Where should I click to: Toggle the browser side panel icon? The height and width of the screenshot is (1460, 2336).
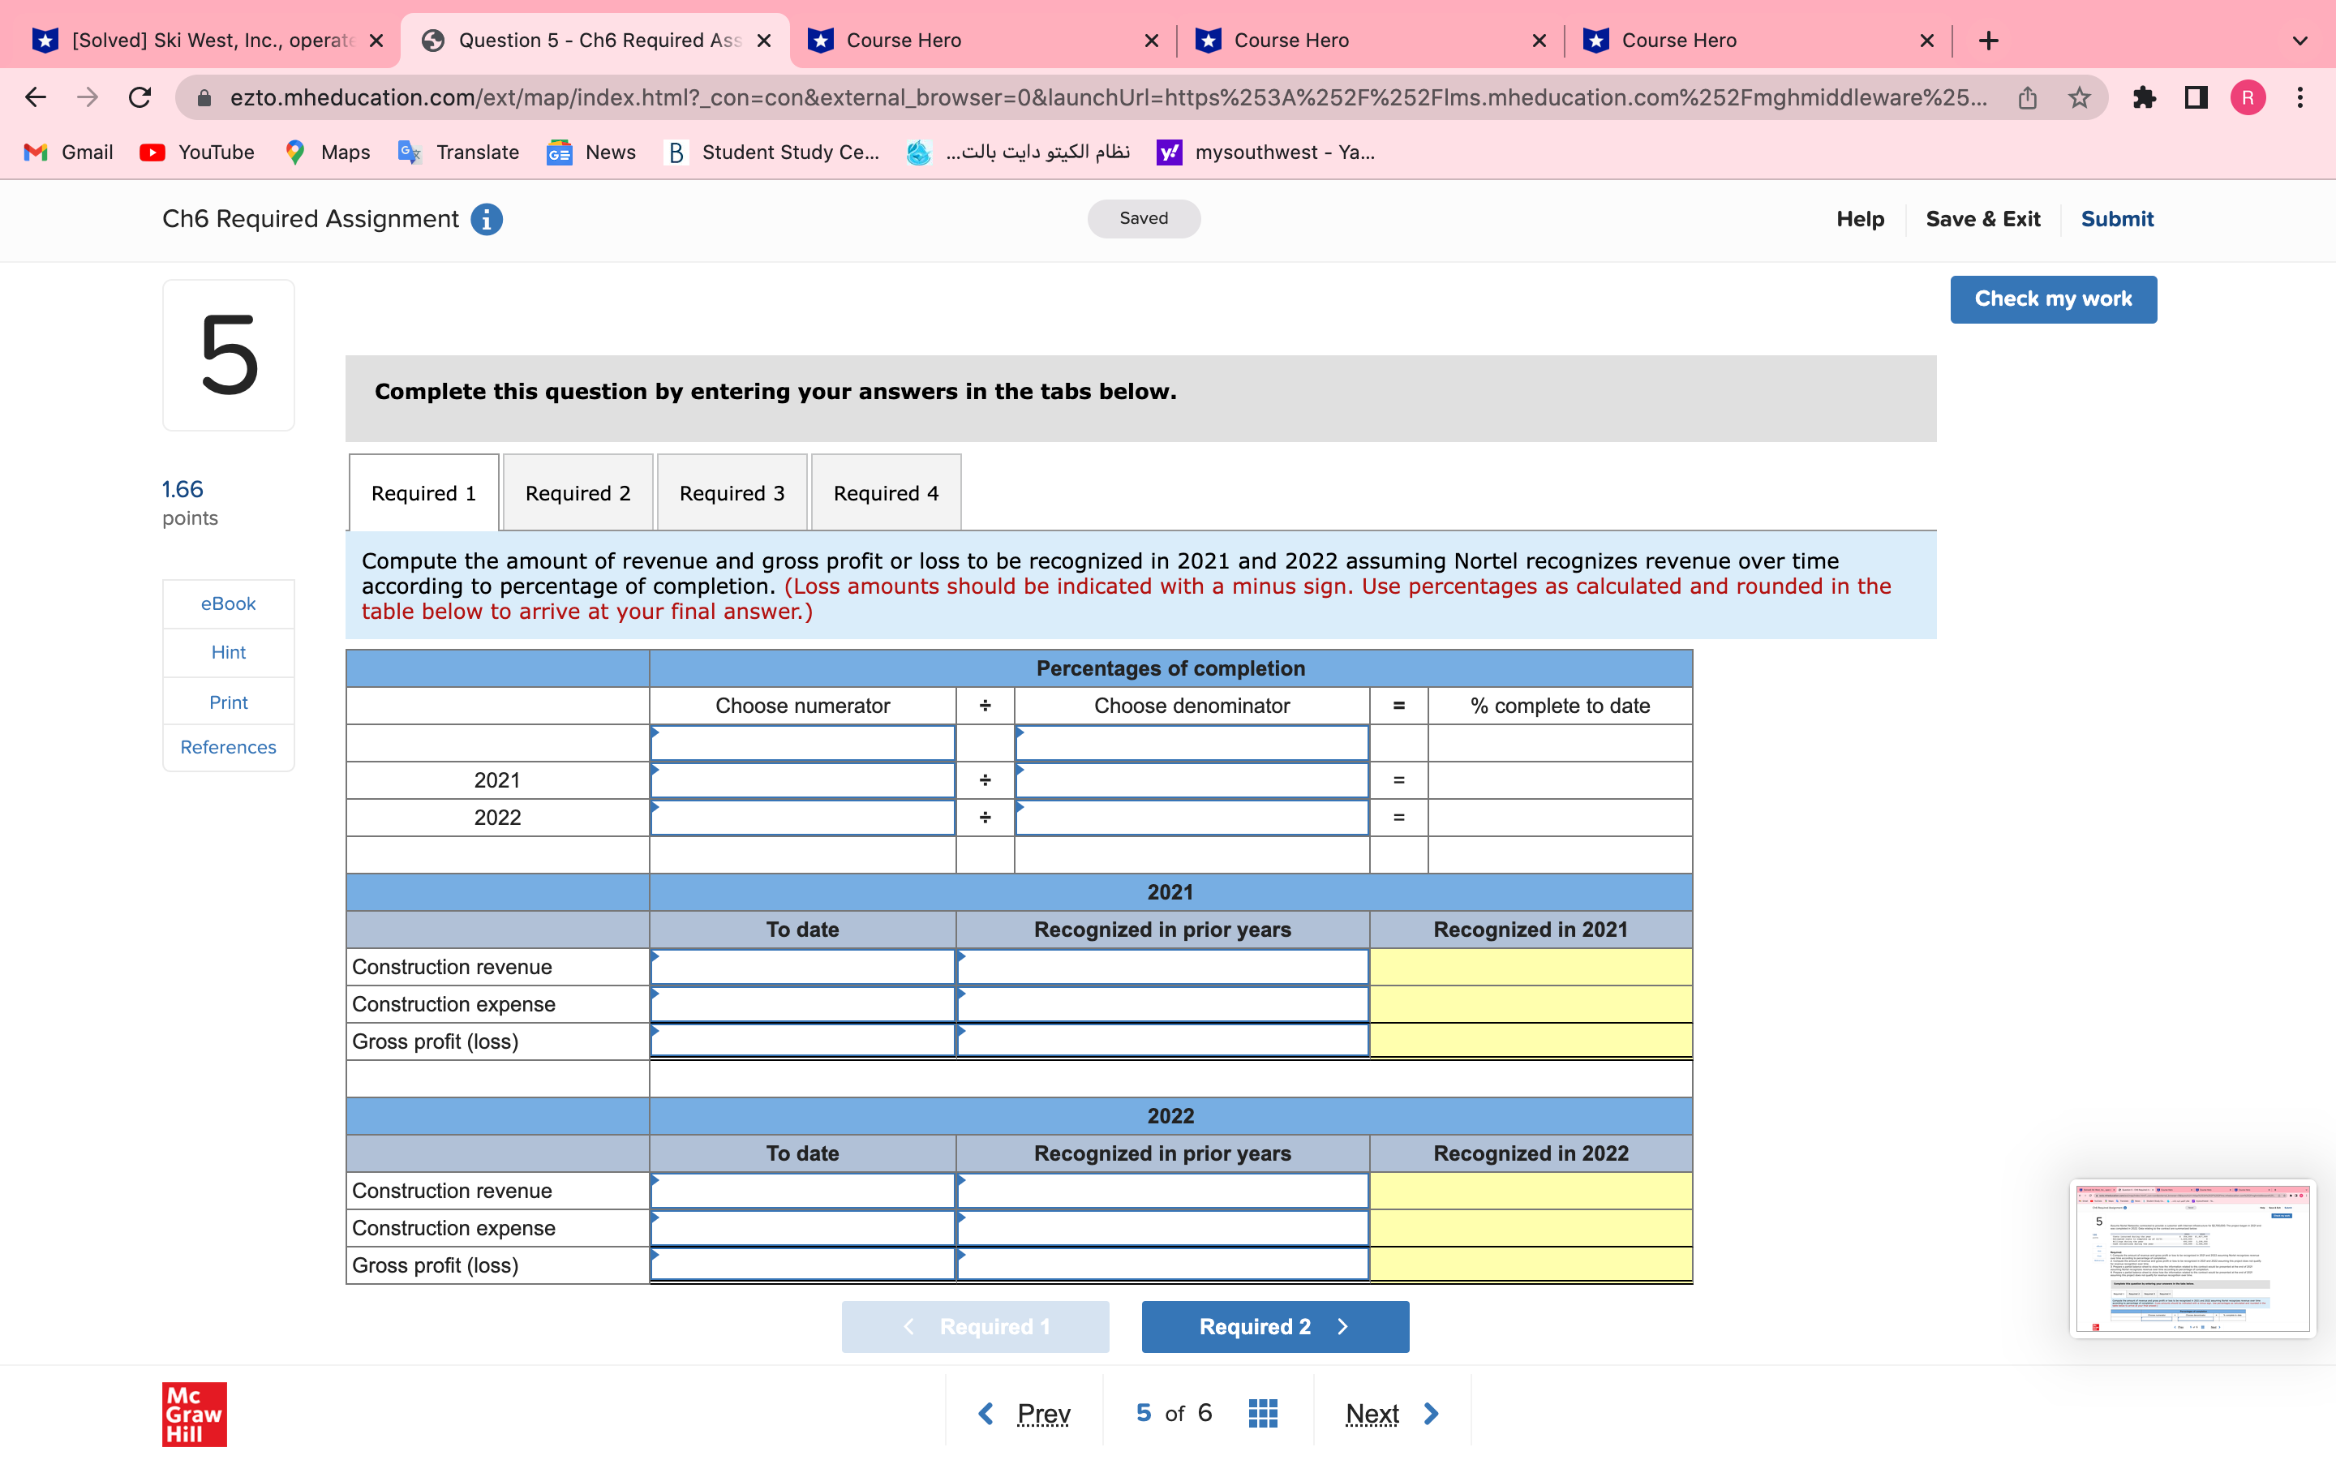(x=2196, y=97)
